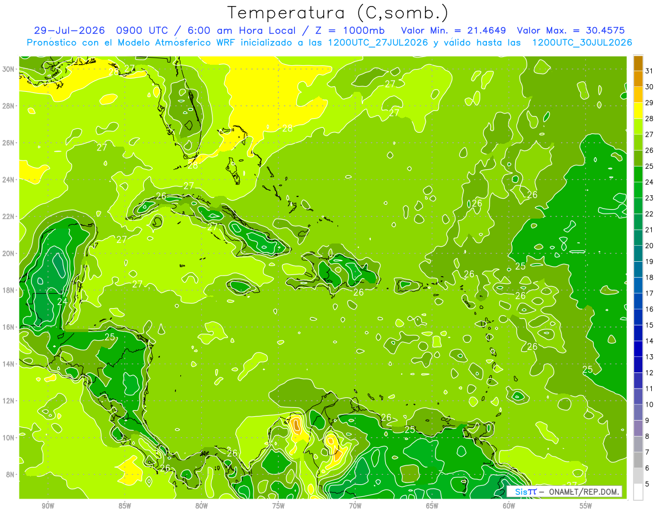Click the purple legend swatch between 9 and 10
The image size is (664, 513).
click(x=638, y=412)
